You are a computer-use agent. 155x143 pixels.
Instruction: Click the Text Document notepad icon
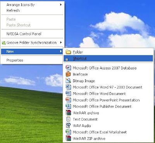pos(68,119)
